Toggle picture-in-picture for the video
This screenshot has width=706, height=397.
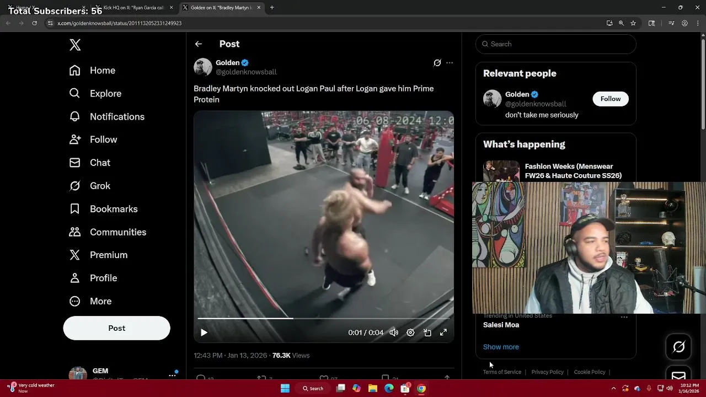pyautogui.click(x=427, y=332)
